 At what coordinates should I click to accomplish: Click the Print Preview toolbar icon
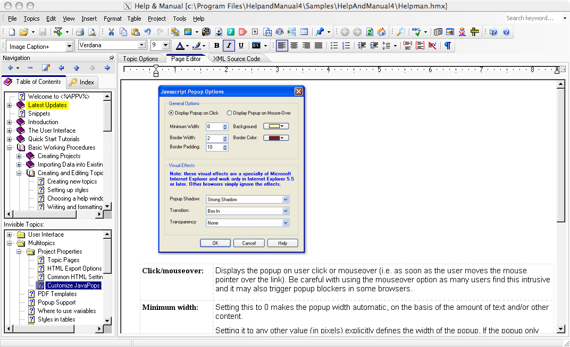pos(91,31)
